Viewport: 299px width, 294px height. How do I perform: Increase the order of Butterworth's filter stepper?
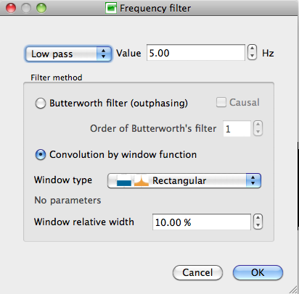[258, 125]
